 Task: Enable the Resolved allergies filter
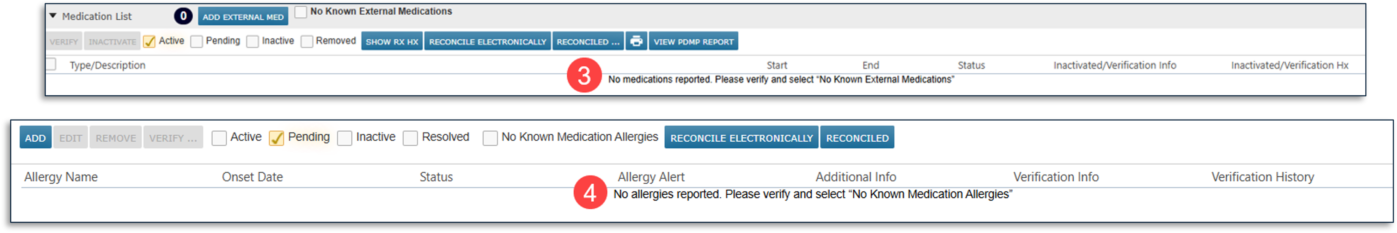click(410, 137)
